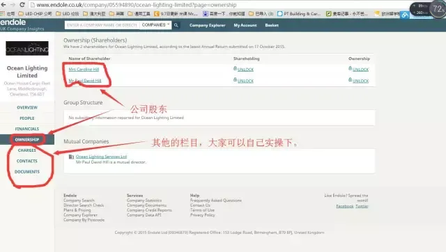The width and height of the screenshot is (446, 252).
Task: Open footer Company Data API link
Action: point(144,215)
